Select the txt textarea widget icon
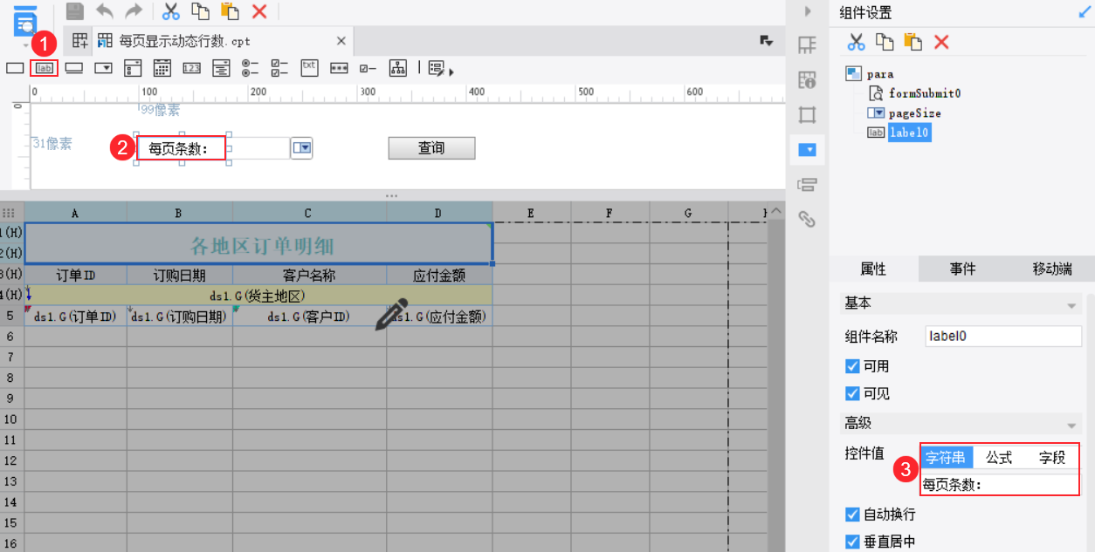Screen dimensions: 1095x552 coord(309,67)
